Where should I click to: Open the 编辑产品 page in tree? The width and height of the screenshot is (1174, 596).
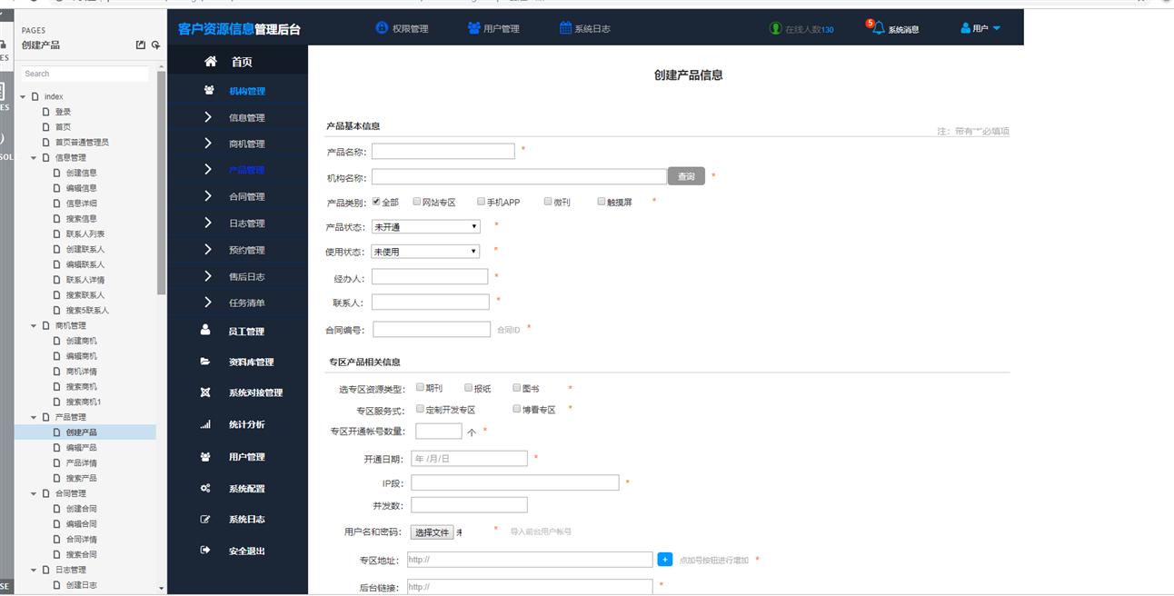pyautogui.click(x=81, y=448)
